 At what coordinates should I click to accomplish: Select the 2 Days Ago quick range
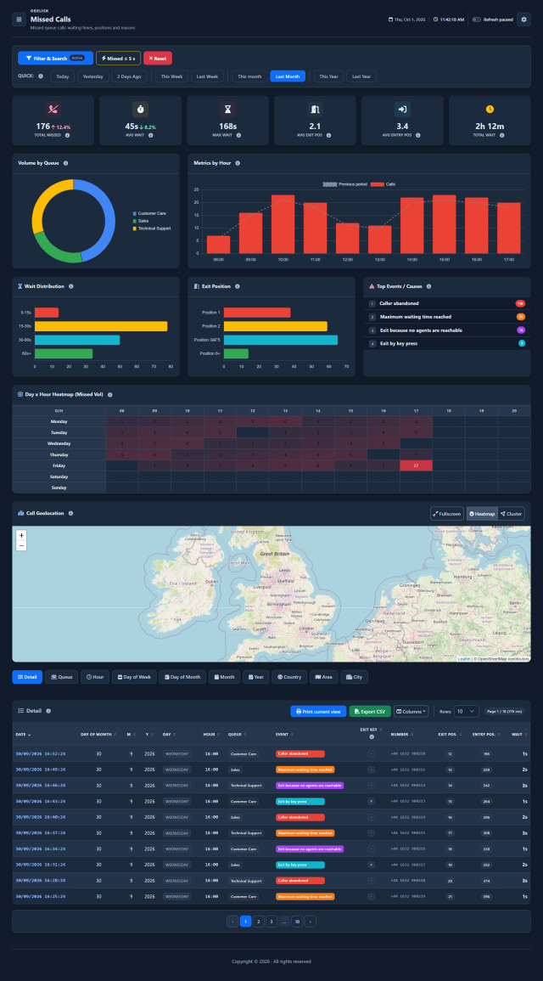(130, 76)
